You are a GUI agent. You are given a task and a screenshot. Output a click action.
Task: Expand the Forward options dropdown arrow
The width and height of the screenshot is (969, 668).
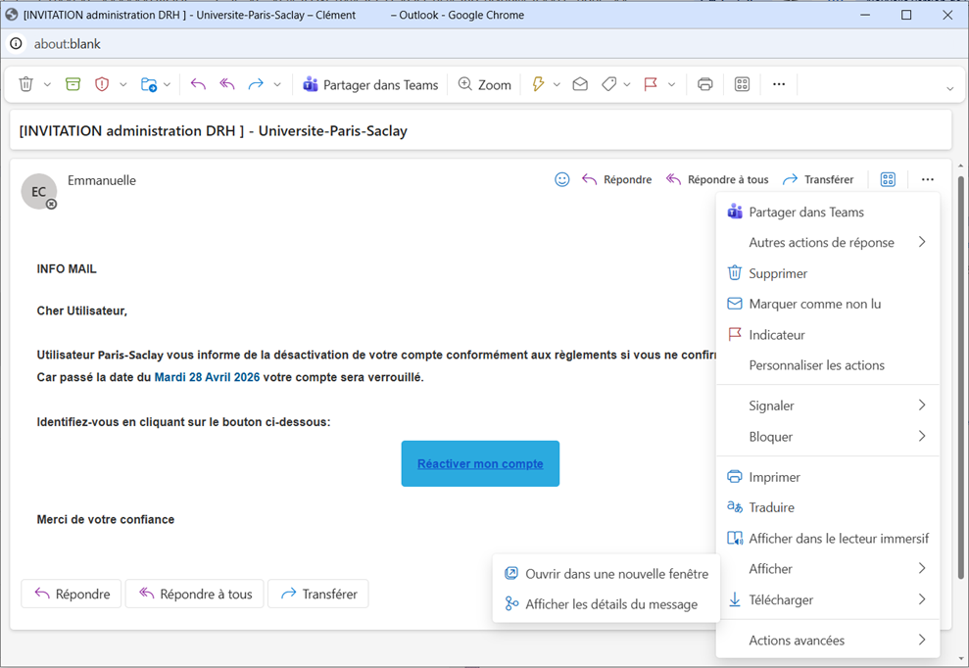pyautogui.click(x=277, y=84)
